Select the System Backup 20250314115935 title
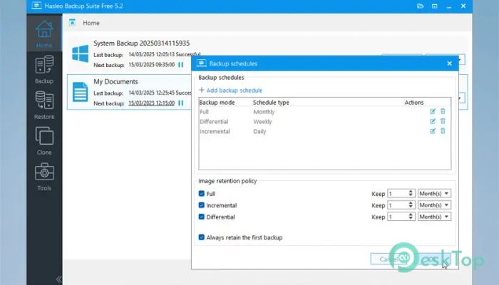The width and height of the screenshot is (499, 285). tap(142, 43)
